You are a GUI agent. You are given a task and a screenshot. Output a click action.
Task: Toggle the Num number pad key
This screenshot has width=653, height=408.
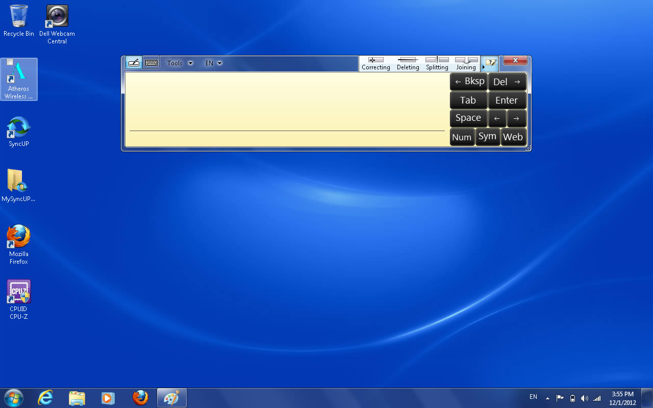(x=462, y=137)
